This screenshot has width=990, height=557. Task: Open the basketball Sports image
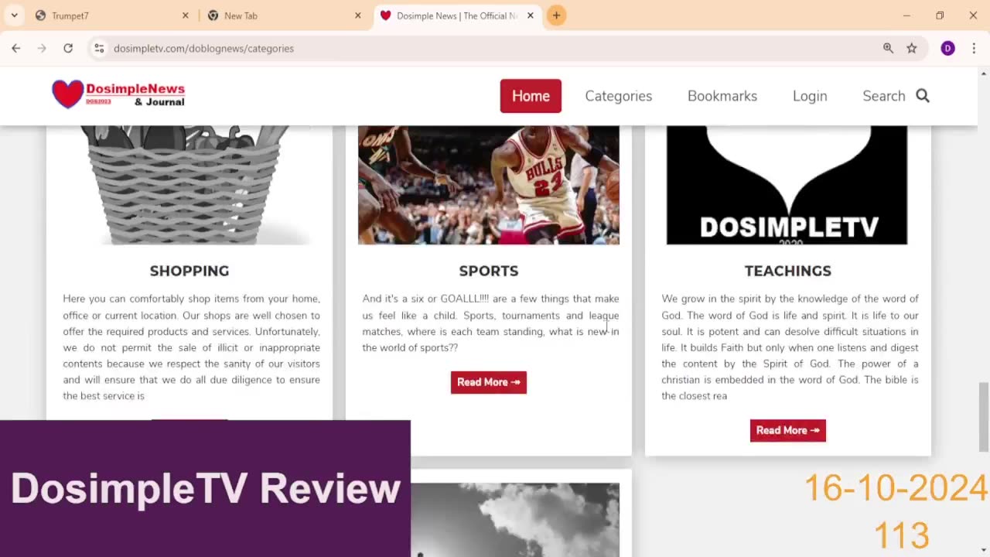point(489,185)
